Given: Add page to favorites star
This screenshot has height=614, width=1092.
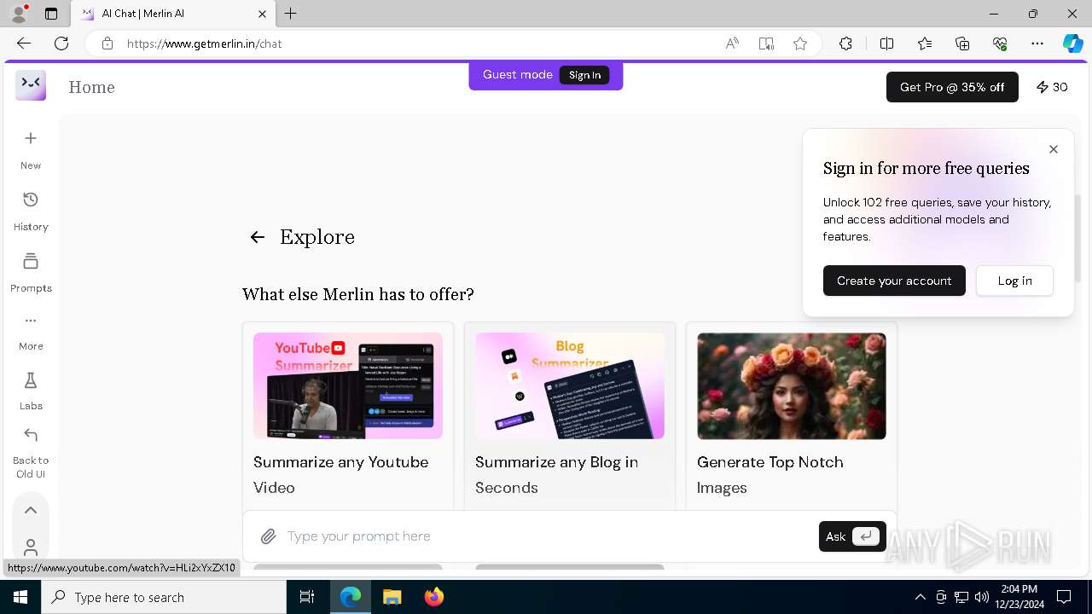Looking at the screenshot, I should pyautogui.click(x=800, y=43).
